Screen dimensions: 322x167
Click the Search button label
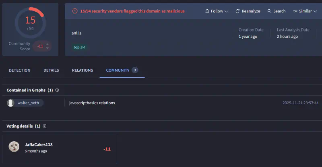279,11
